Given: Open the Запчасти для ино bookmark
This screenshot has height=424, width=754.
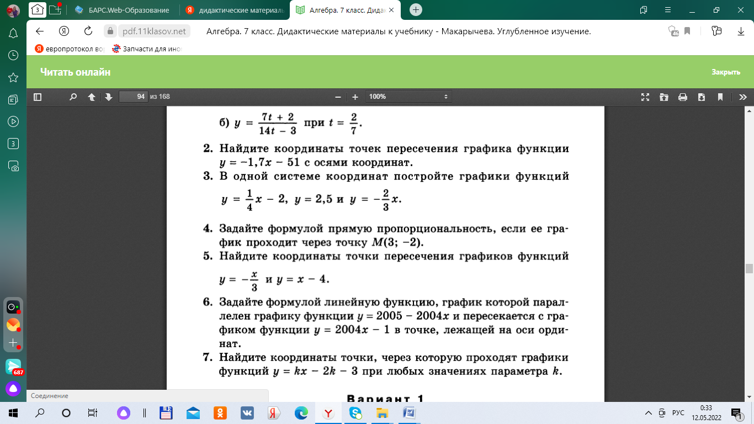Looking at the screenshot, I should tap(147, 49).
